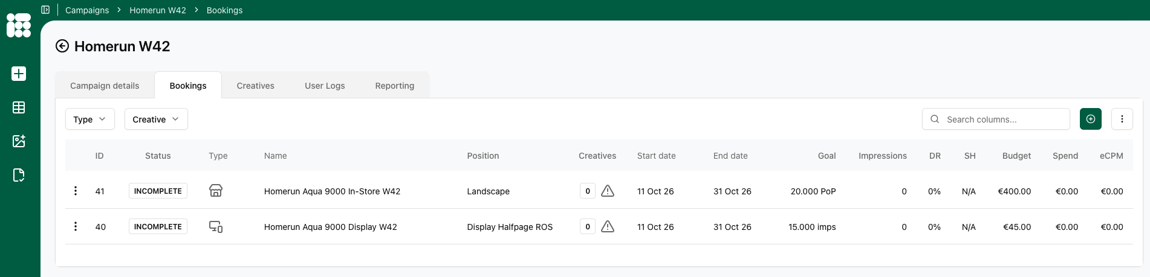The height and width of the screenshot is (277, 1150).
Task: Click the warning triangle for booking 40
Action: pyautogui.click(x=608, y=226)
